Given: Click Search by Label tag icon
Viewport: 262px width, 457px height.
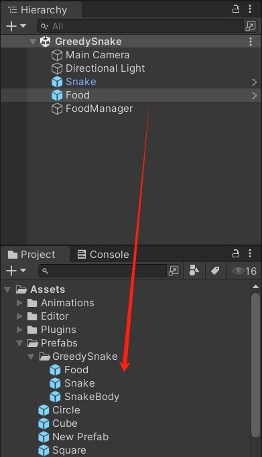Looking at the screenshot, I should tap(215, 271).
